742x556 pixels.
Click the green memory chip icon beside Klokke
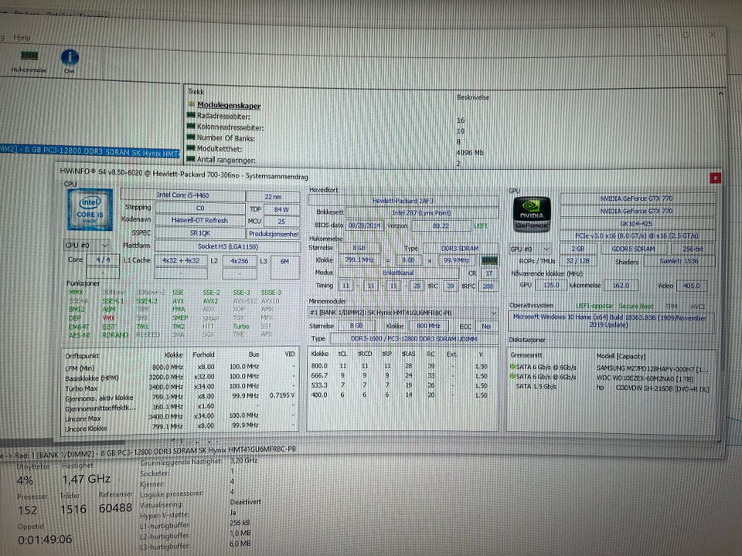[489, 260]
